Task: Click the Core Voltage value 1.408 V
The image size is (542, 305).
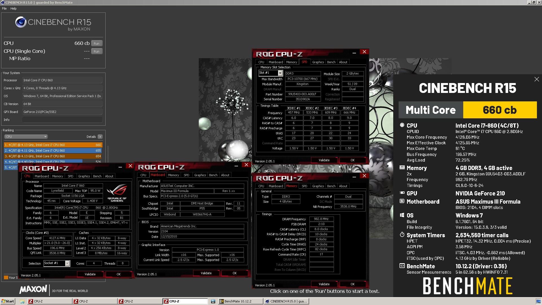Action: pos(92,201)
